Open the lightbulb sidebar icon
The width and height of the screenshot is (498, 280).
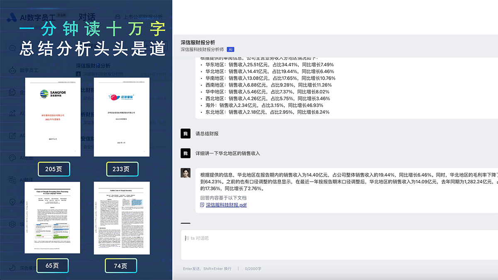(x=12, y=202)
